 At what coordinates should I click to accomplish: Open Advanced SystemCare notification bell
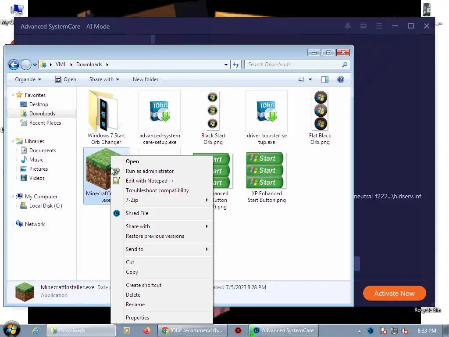tap(348, 26)
